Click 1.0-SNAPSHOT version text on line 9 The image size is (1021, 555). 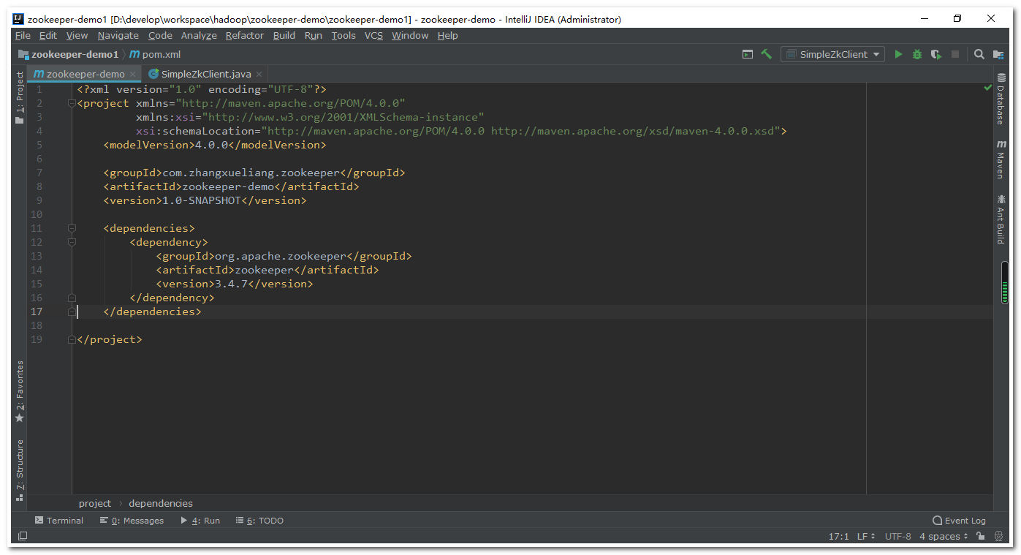(x=202, y=200)
